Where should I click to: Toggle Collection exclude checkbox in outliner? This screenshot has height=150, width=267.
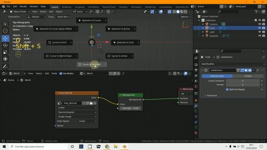tap(256, 20)
